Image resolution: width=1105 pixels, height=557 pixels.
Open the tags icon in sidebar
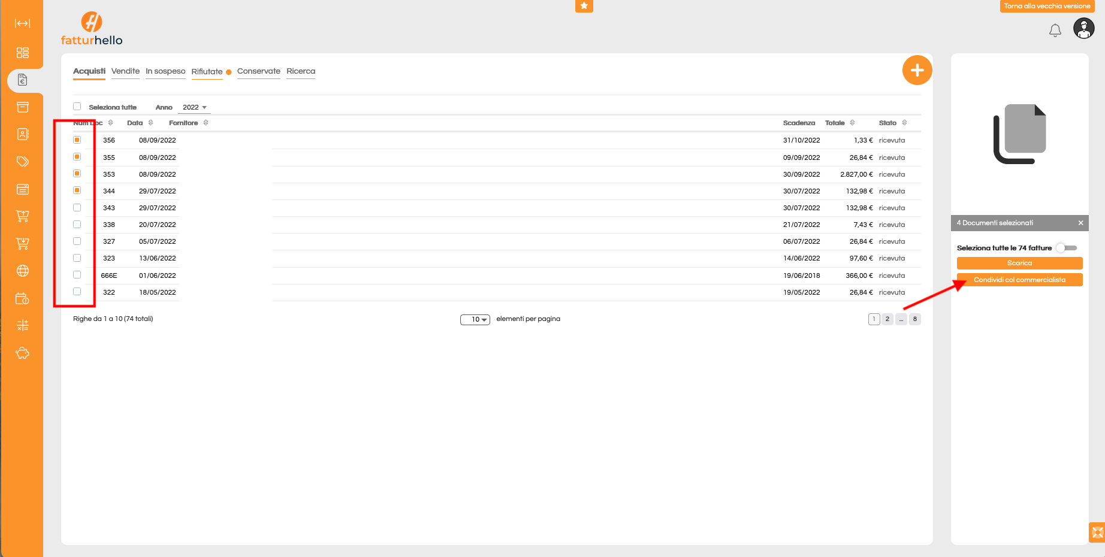pos(22,162)
